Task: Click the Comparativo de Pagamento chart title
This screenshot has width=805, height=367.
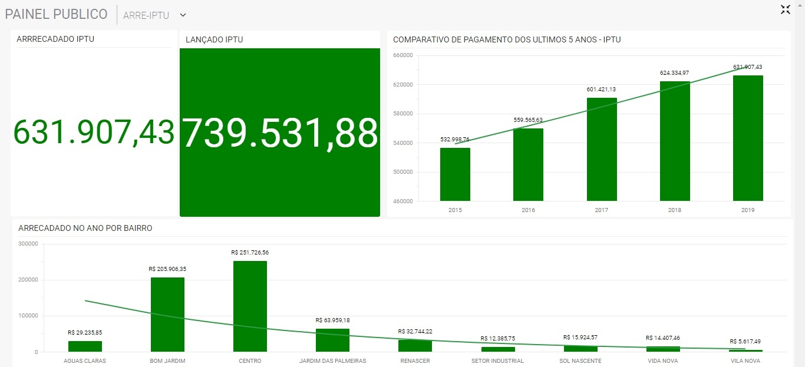Action: [x=507, y=39]
